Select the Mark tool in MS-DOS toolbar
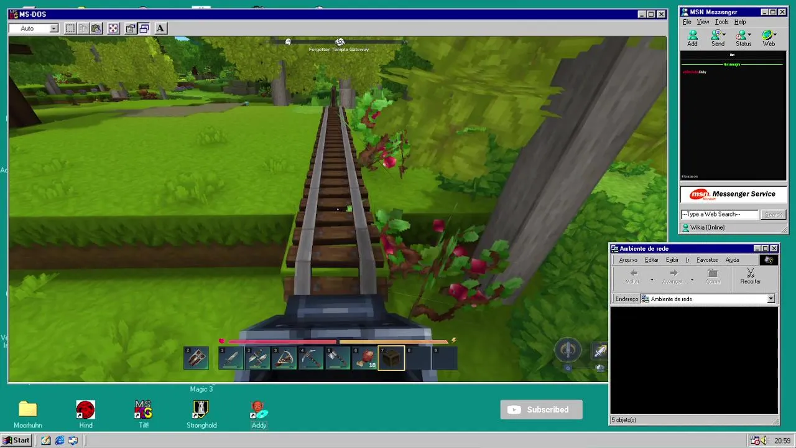 (70, 28)
